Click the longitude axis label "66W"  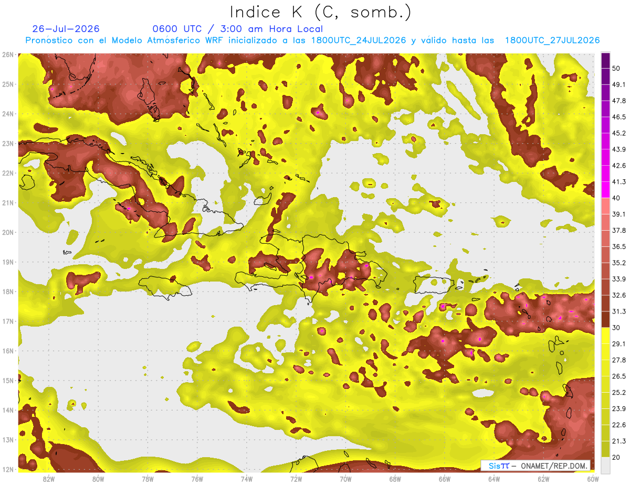445,479
